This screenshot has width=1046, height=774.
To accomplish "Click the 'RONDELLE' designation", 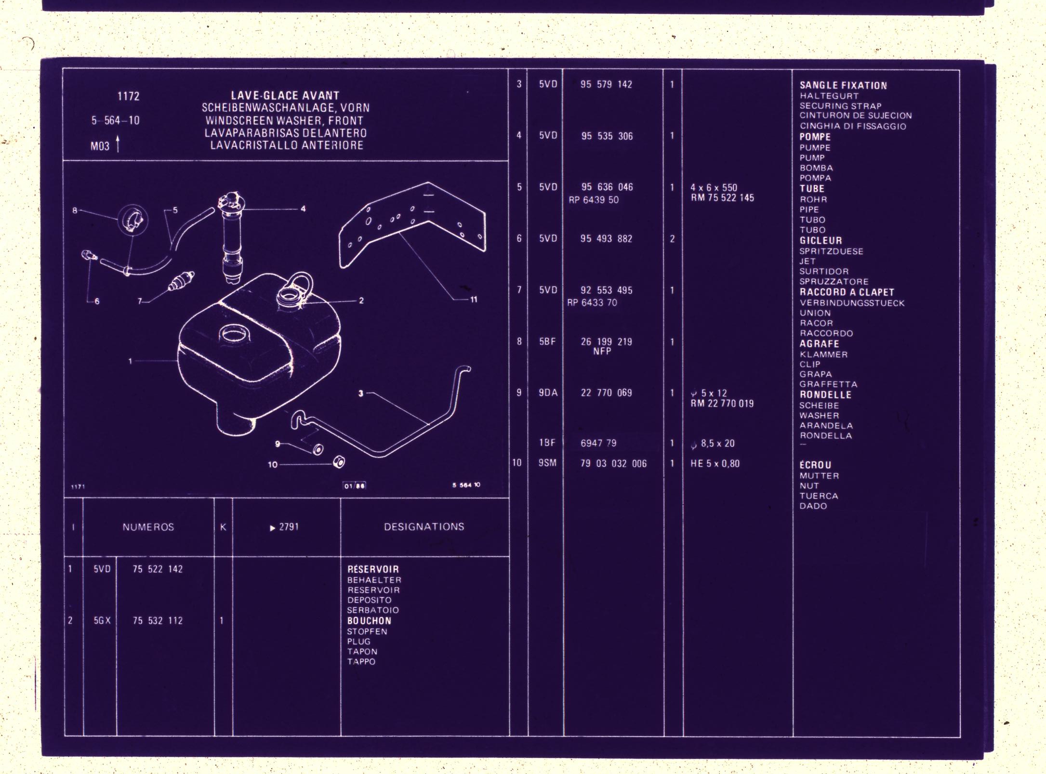I will click(825, 394).
